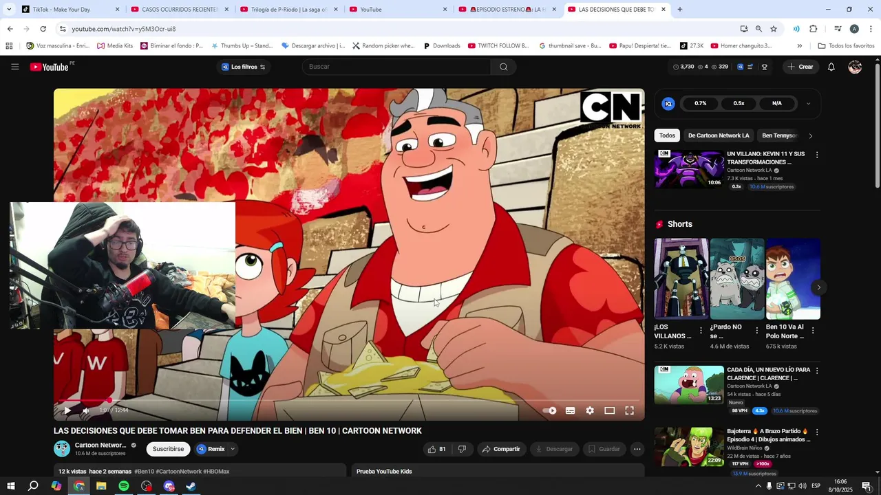Viewport: 881px width, 495px height.
Task: Toggle subtitles on the player
Action: (570, 410)
